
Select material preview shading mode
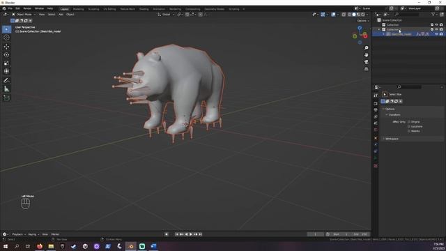click(x=358, y=15)
